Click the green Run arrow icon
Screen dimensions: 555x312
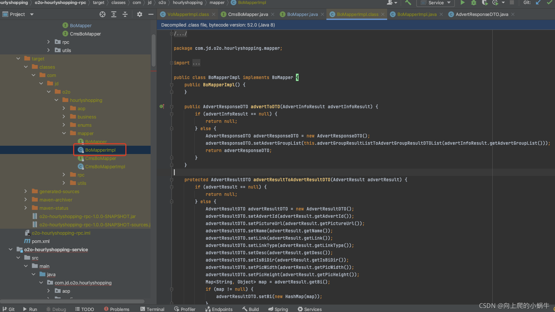coord(462,3)
